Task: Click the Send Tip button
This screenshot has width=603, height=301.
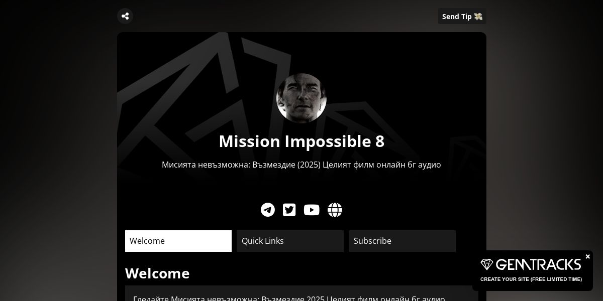Action: (x=462, y=16)
